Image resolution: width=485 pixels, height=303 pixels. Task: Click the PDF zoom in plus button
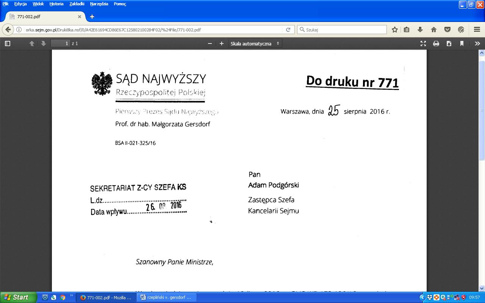point(222,44)
